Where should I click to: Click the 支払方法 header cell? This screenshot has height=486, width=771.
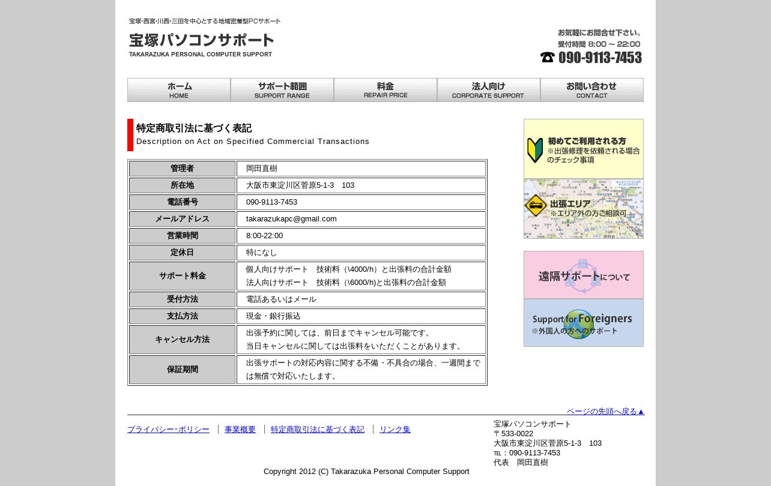(182, 316)
